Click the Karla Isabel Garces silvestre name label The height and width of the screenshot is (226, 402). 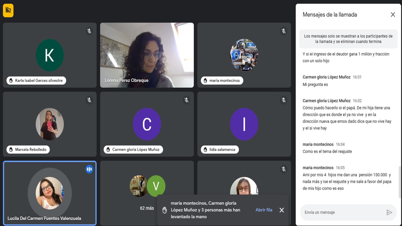click(x=39, y=81)
